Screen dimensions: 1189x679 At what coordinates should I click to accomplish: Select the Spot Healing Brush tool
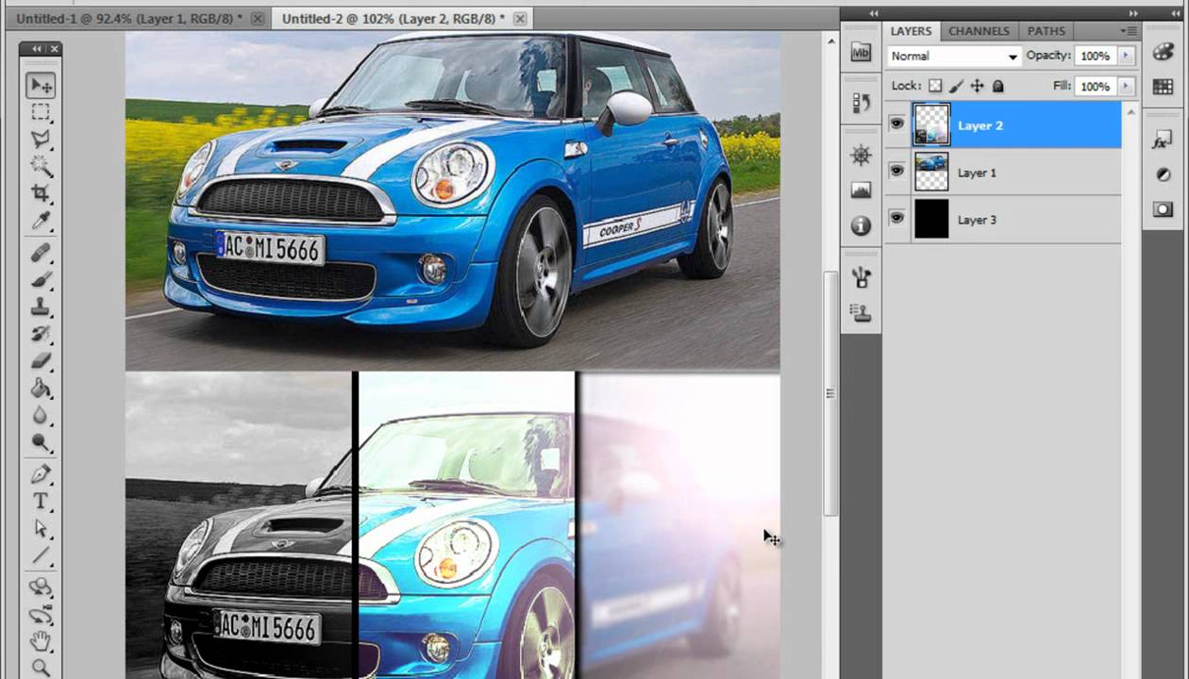41,253
